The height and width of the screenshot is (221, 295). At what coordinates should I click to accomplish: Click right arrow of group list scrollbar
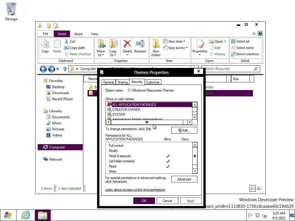(x=190, y=122)
